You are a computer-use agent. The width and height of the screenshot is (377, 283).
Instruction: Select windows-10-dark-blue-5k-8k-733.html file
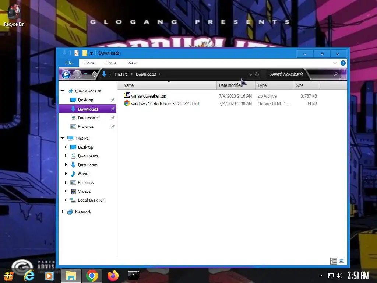point(165,104)
